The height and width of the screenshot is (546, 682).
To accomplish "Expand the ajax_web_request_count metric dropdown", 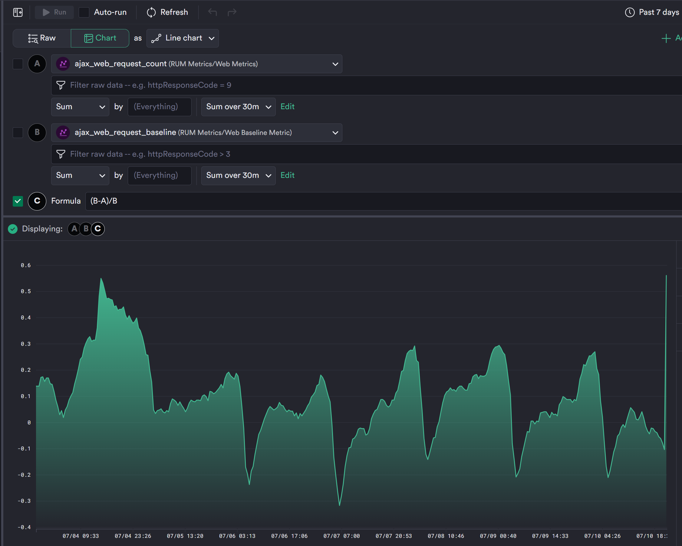I will 335,64.
